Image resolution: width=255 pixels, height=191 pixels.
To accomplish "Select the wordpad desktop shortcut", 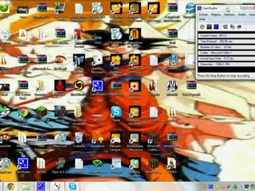I will coord(116,166).
